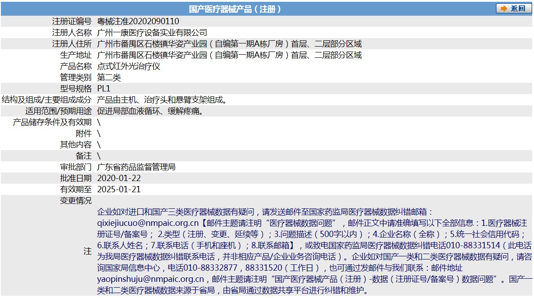
Task: Click the 注册人住所 label
Action: pyautogui.click(x=72, y=43)
